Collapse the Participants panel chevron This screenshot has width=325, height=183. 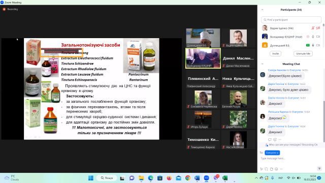click(262, 10)
